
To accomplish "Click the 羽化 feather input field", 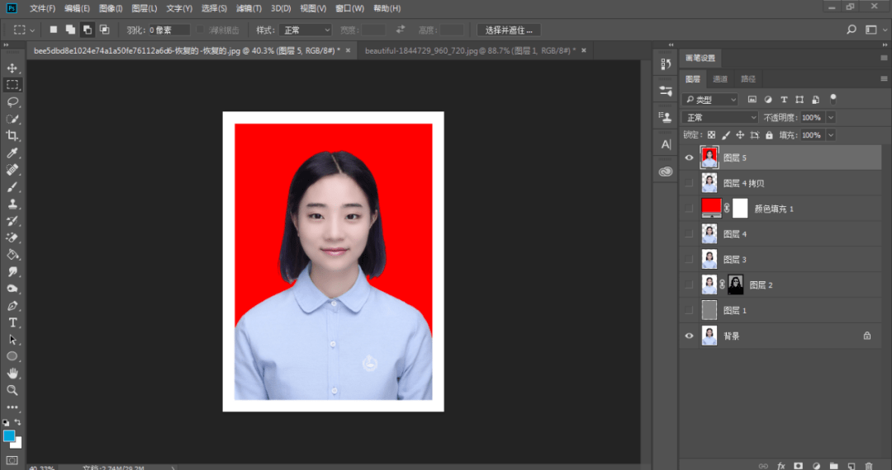I will 168,30.
